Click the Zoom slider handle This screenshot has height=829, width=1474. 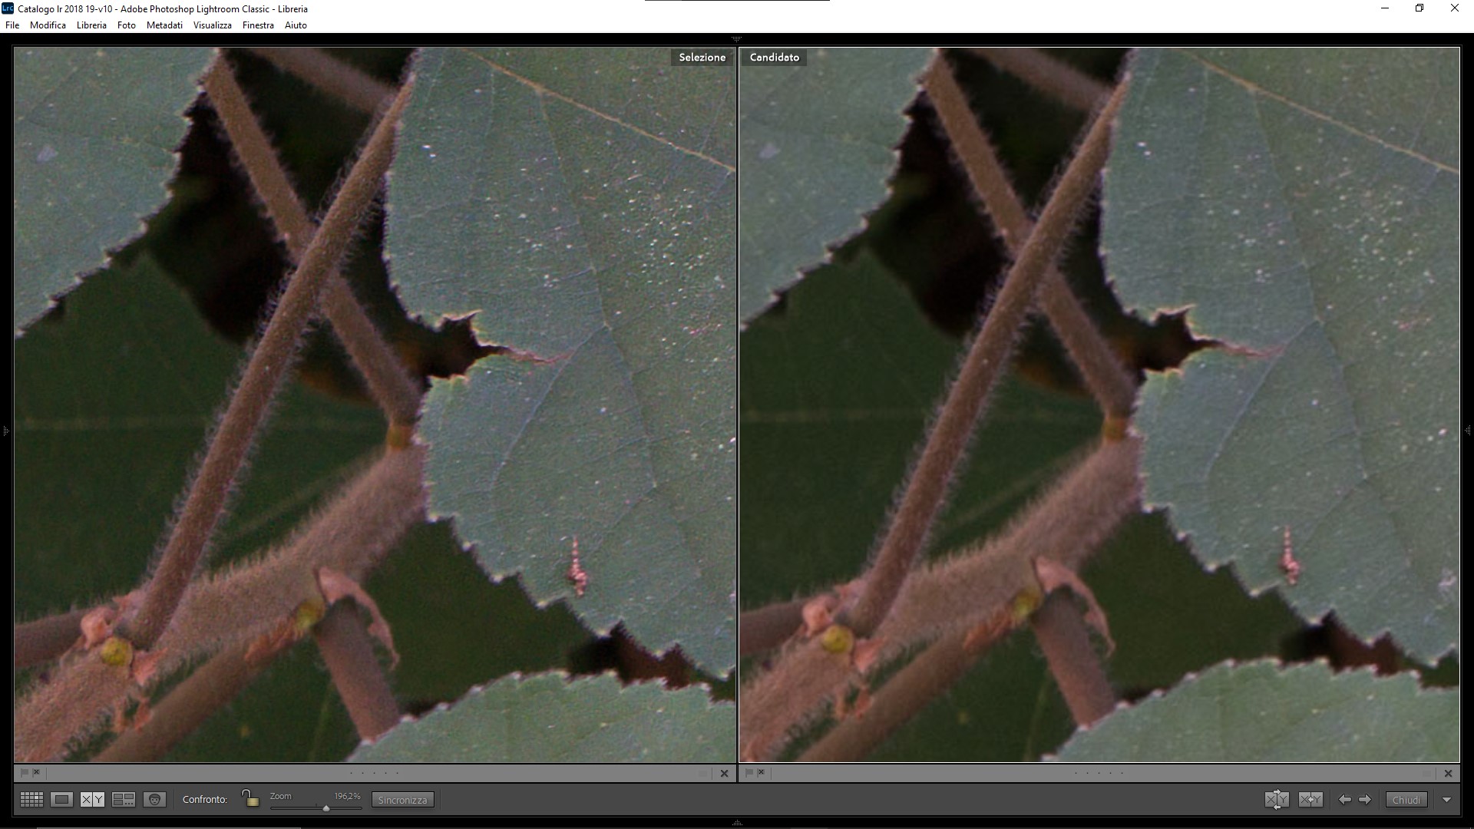[x=326, y=808]
